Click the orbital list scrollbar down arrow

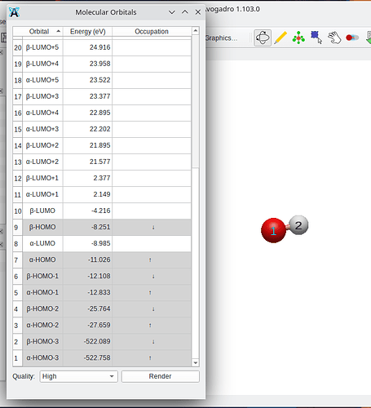click(x=196, y=363)
